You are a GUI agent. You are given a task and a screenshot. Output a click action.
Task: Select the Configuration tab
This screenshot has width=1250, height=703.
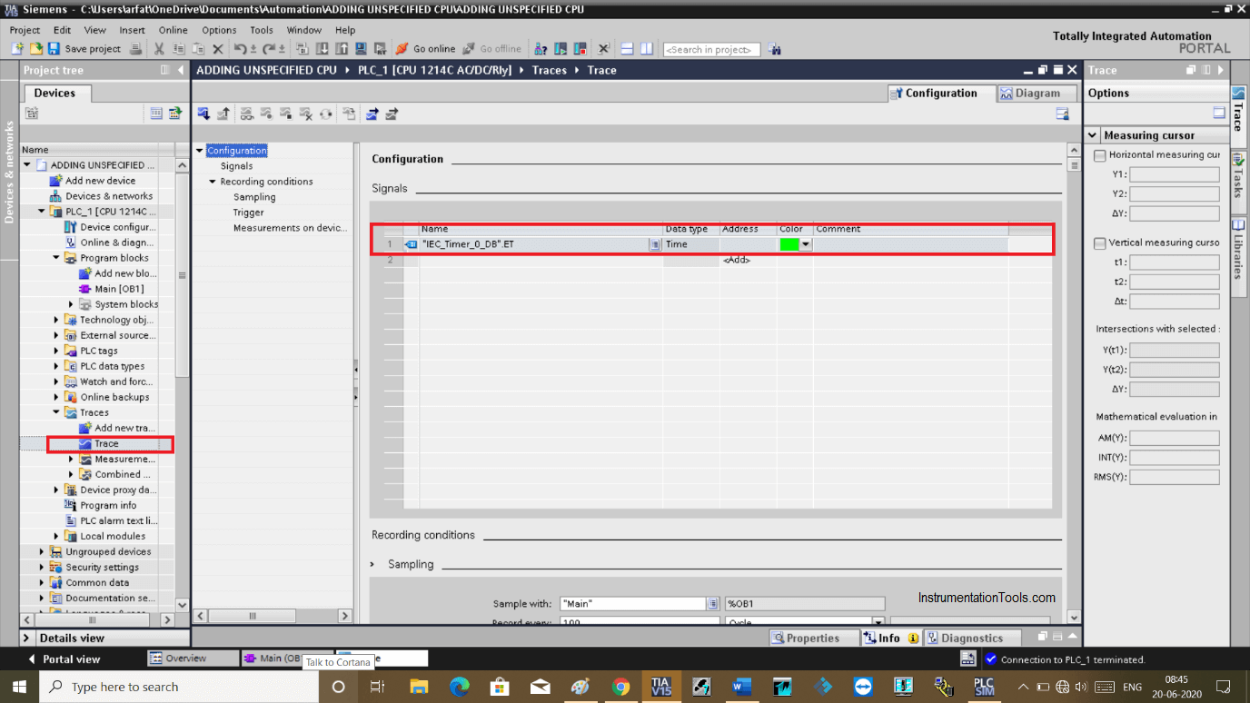pyautogui.click(x=939, y=93)
